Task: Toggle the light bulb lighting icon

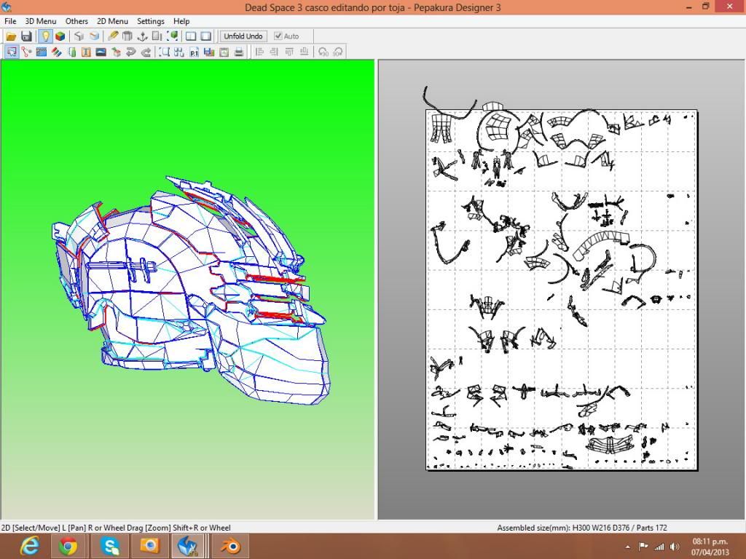Action: [x=45, y=36]
